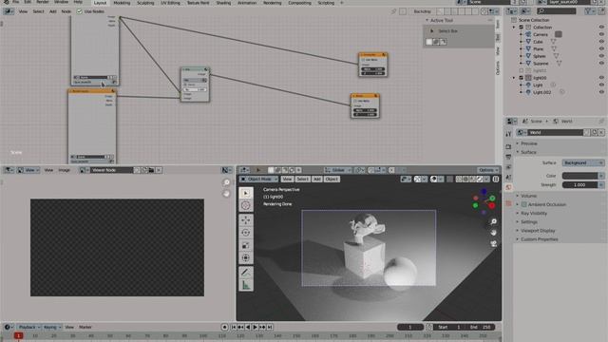Hide the Sphere object

(x=601, y=56)
